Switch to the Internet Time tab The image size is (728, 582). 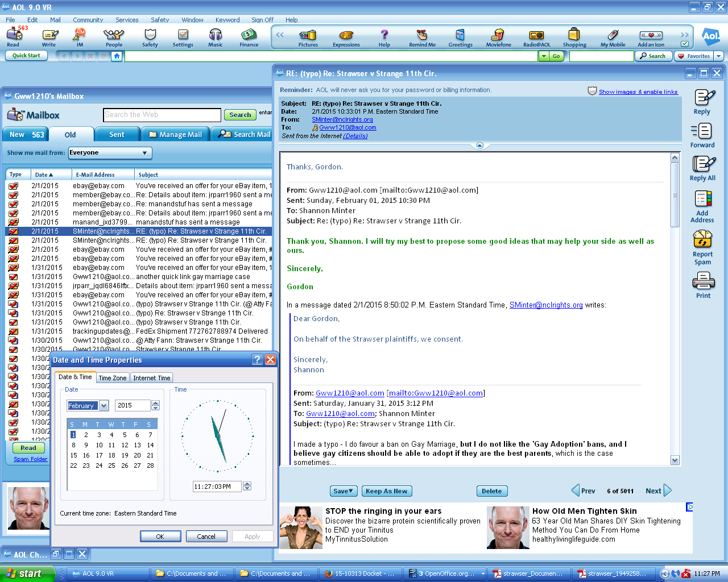click(x=152, y=378)
